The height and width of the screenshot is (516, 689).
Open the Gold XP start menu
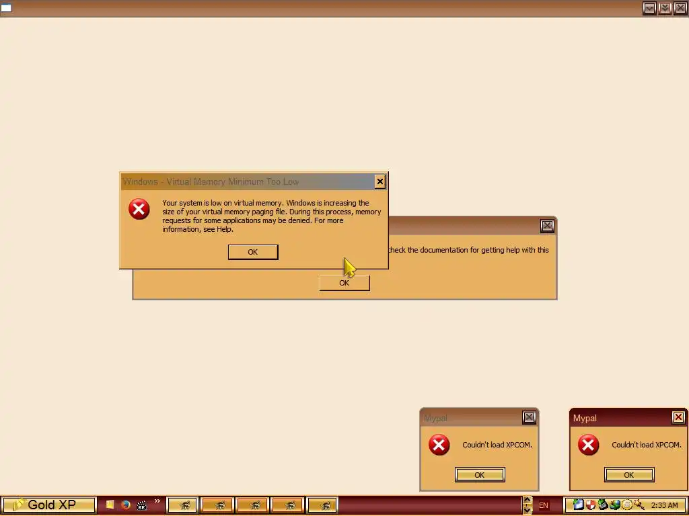[48, 505]
